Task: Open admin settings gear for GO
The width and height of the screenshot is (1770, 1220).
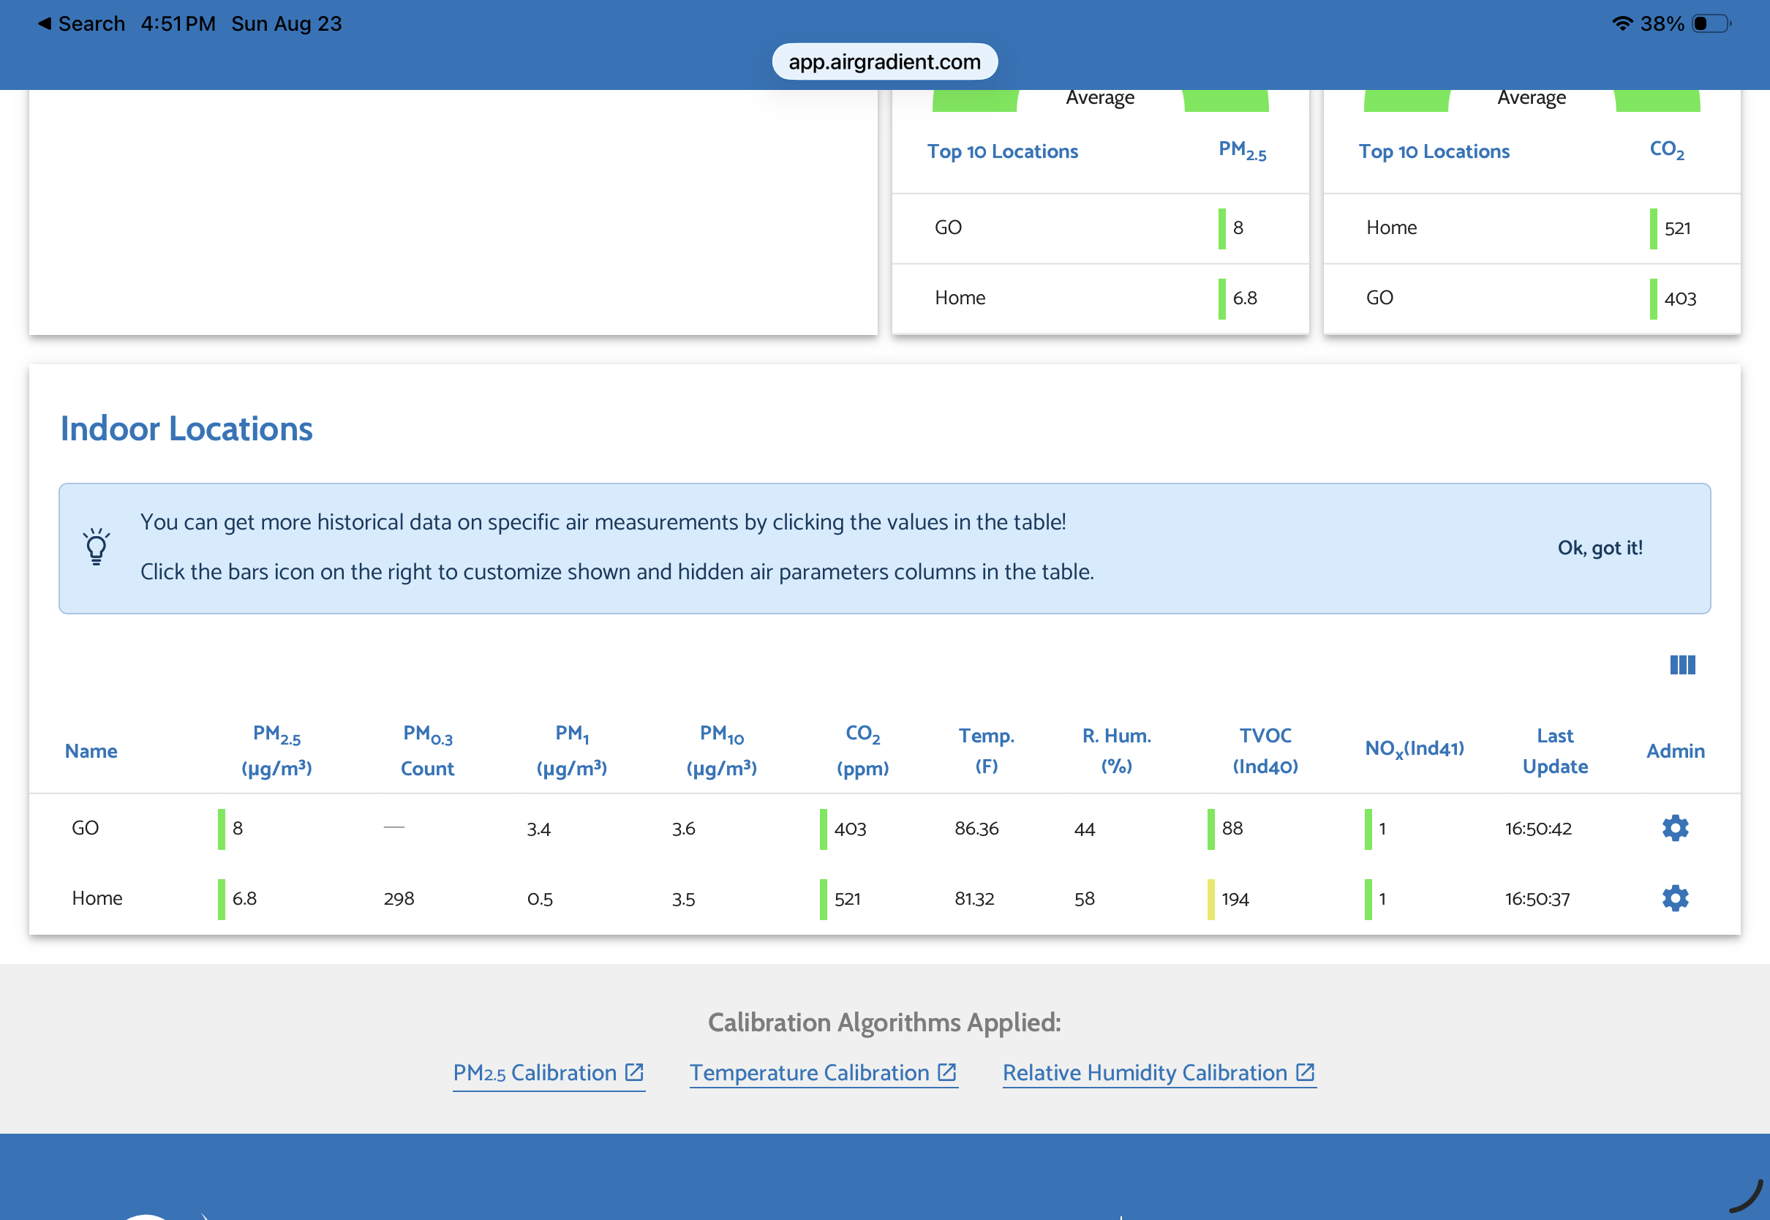Action: pos(1674,828)
